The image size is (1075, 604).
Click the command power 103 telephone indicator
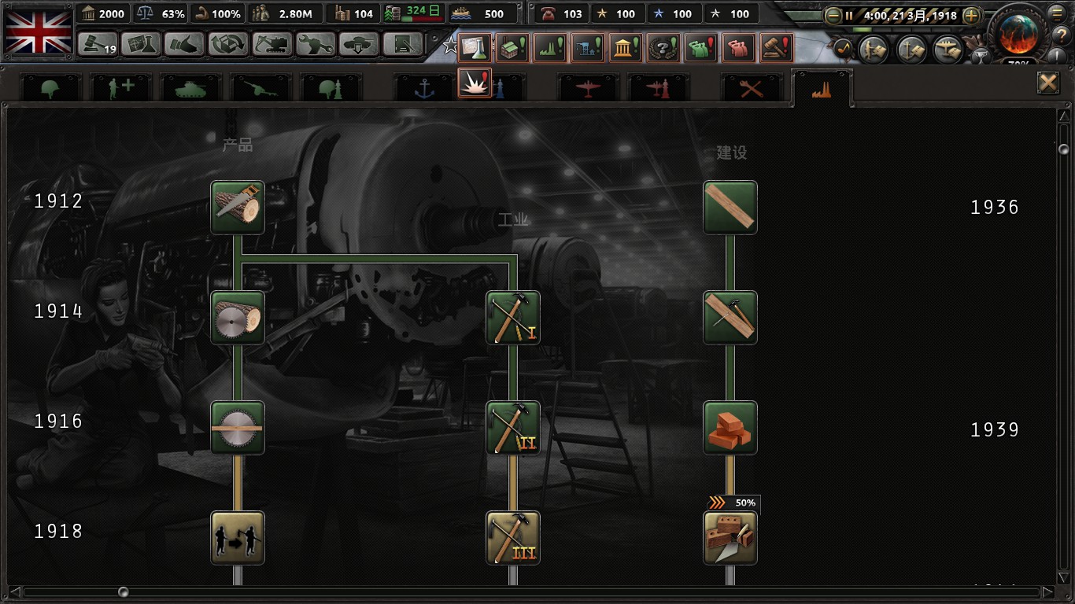point(562,13)
